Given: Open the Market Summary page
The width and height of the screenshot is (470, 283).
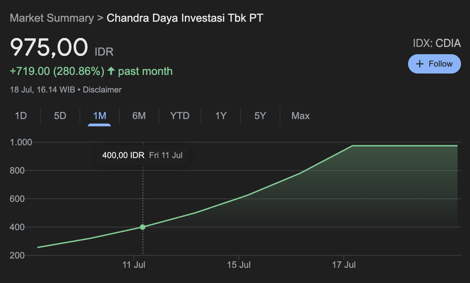Looking at the screenshot, I should click(x=51, y=18).
